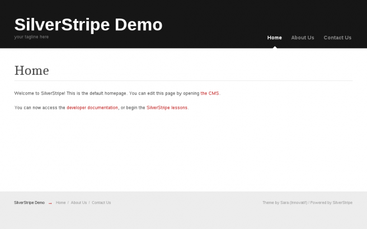Click the Sara (Innovatif) theme credit link
Viewport: 367px width, 229px height.
tap(294, 203)
